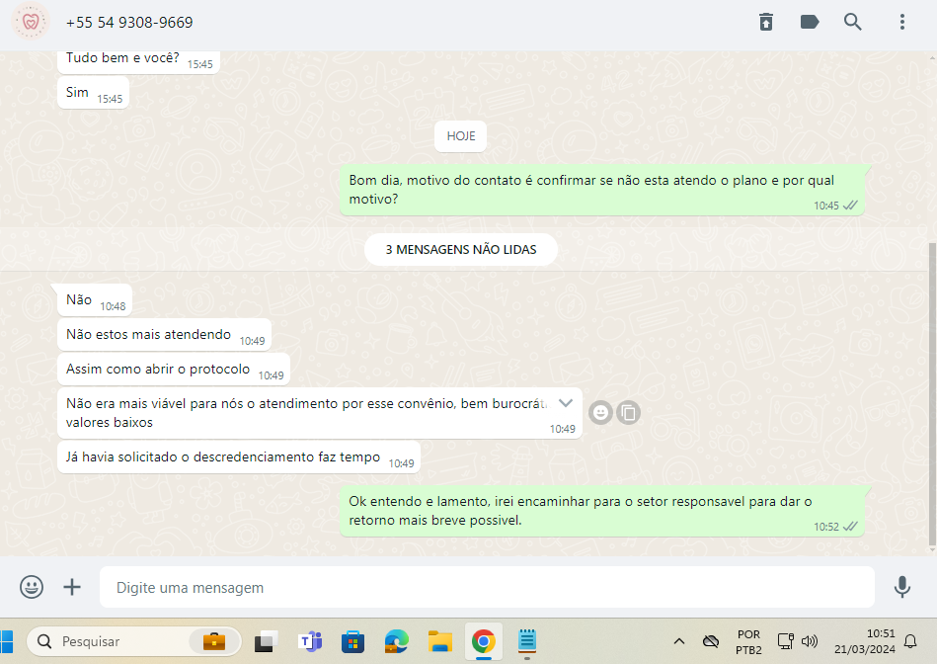Open the emoji picker beside message box

(32, 587)
